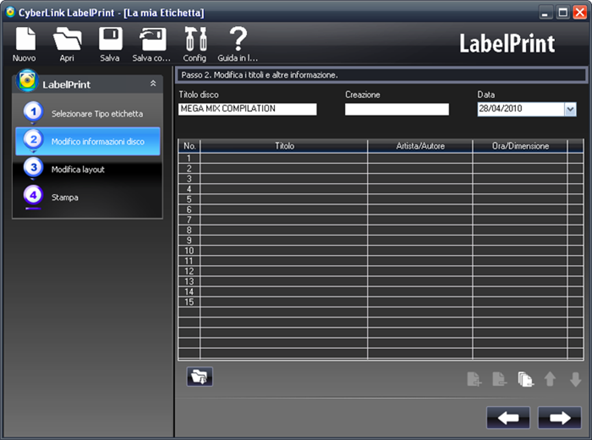This screenshot has height=440, width=592.
Task: Go to step 3 Modifica layout
Action: click(88, 169)
